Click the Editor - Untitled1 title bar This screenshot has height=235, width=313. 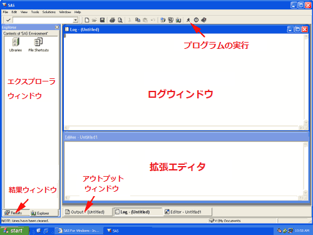(x=186, y=137)
